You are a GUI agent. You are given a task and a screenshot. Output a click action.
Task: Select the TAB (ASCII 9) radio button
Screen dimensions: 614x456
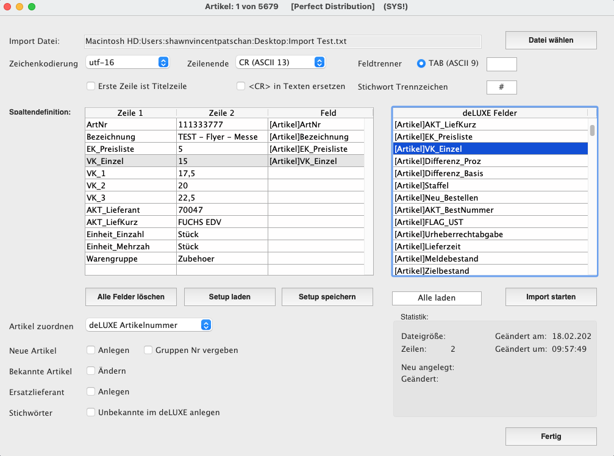[x=421, y=63]
